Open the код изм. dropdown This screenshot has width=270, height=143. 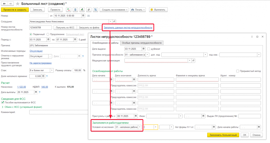259,55
